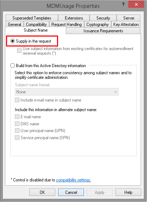The width and height of the screenshot is (147, 202).
Task: Open the Issuance Requirements tab
Action: coord(103,31)
